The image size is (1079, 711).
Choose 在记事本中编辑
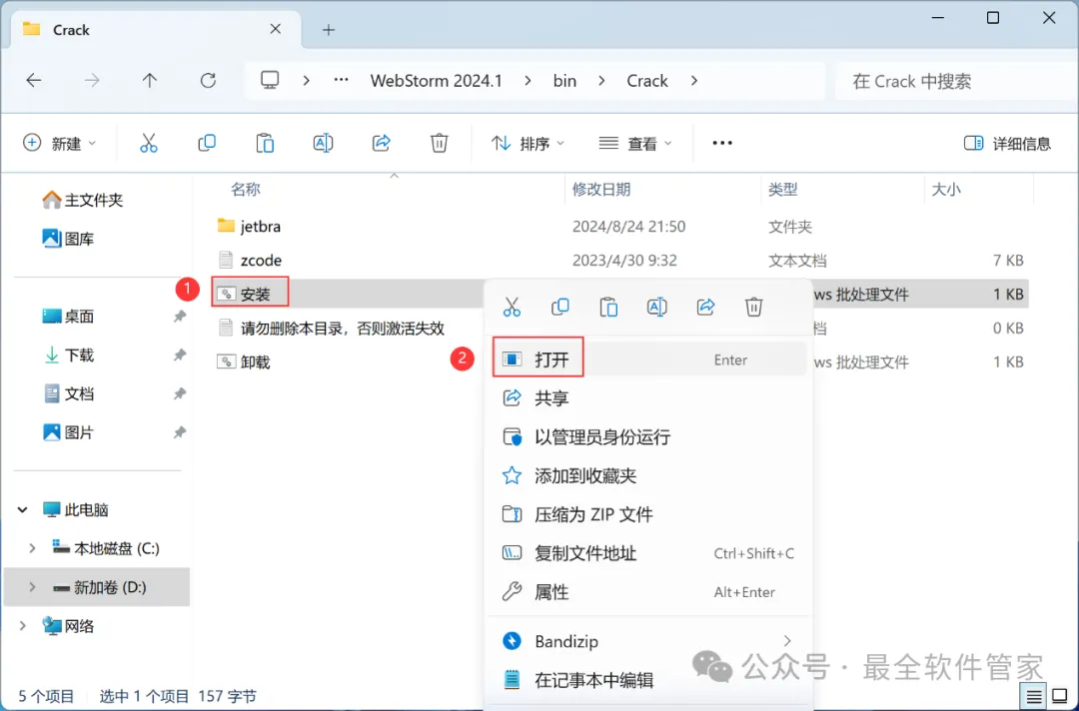[649, 680]
